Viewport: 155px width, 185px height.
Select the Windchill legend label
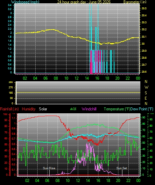tap(89, 109)
